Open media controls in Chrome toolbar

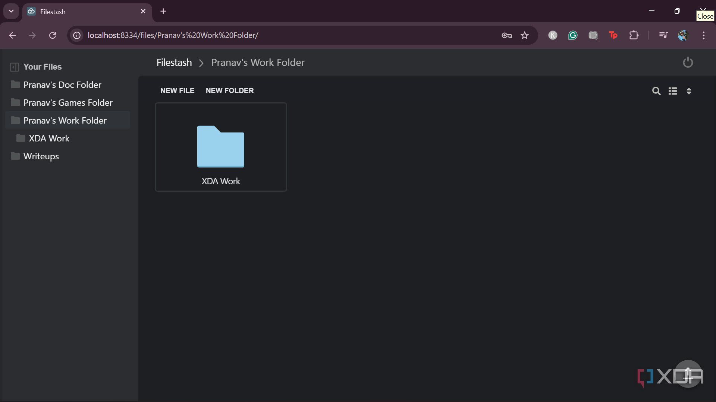[x=663, y=35]
